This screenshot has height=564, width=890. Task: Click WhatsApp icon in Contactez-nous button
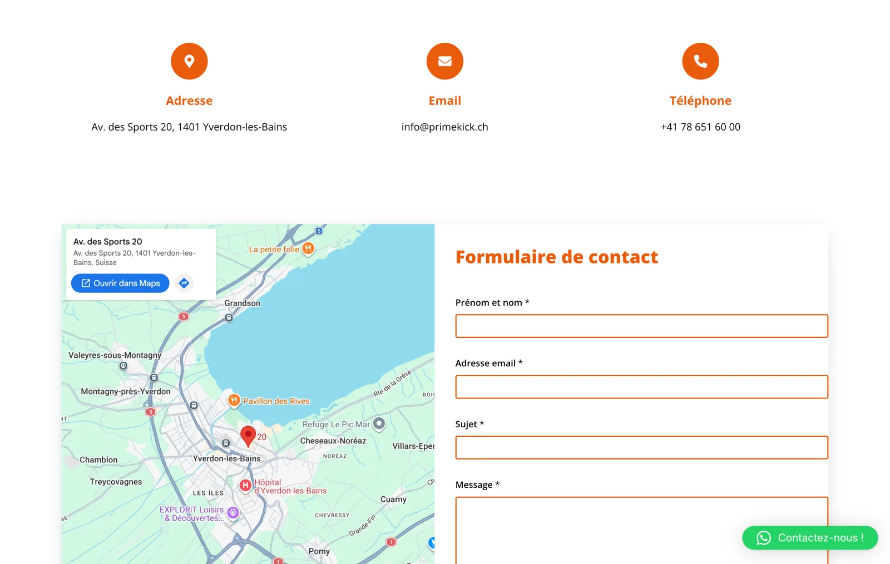764,538
